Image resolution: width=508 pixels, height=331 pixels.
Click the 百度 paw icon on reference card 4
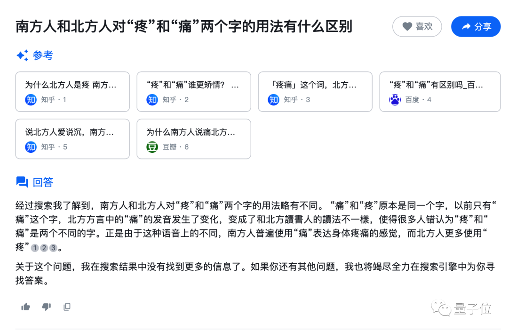pyautogui.click(x=395, y=100)
